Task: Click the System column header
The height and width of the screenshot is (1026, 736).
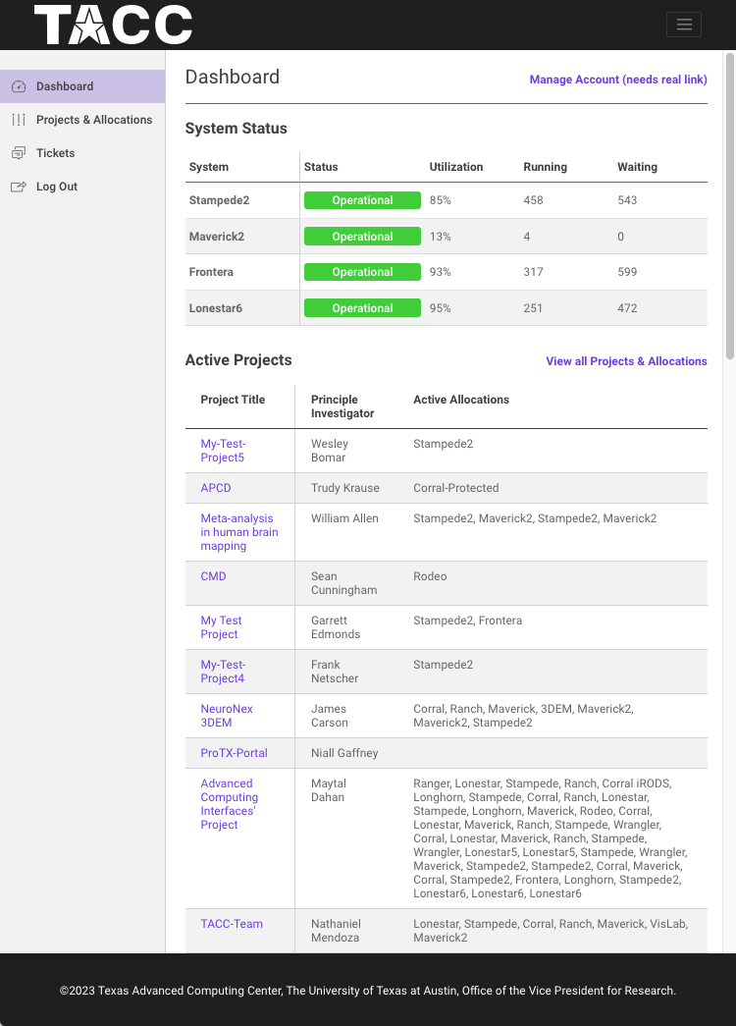Action: point(209,167)
